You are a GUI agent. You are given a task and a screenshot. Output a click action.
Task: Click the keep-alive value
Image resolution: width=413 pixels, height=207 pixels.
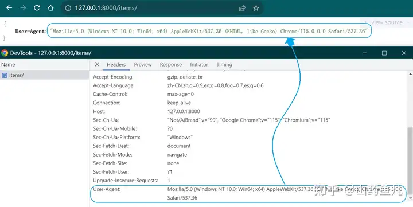click(179, 103)
